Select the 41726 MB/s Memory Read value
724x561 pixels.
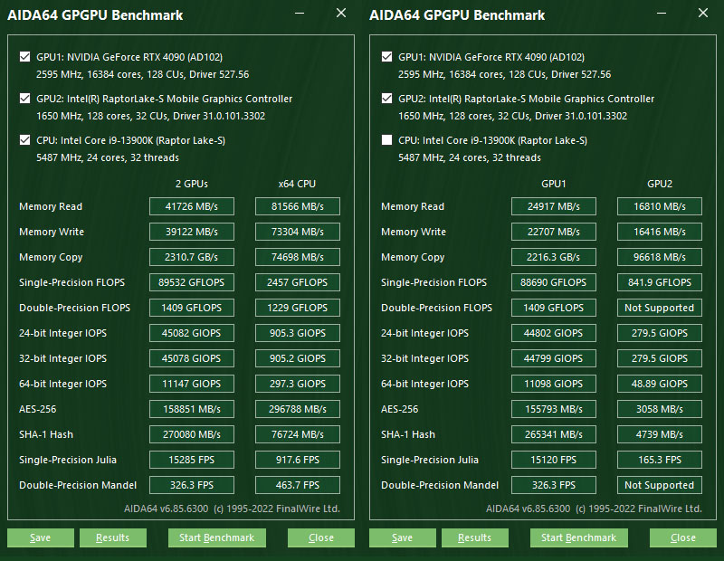[x=192, y=206]
